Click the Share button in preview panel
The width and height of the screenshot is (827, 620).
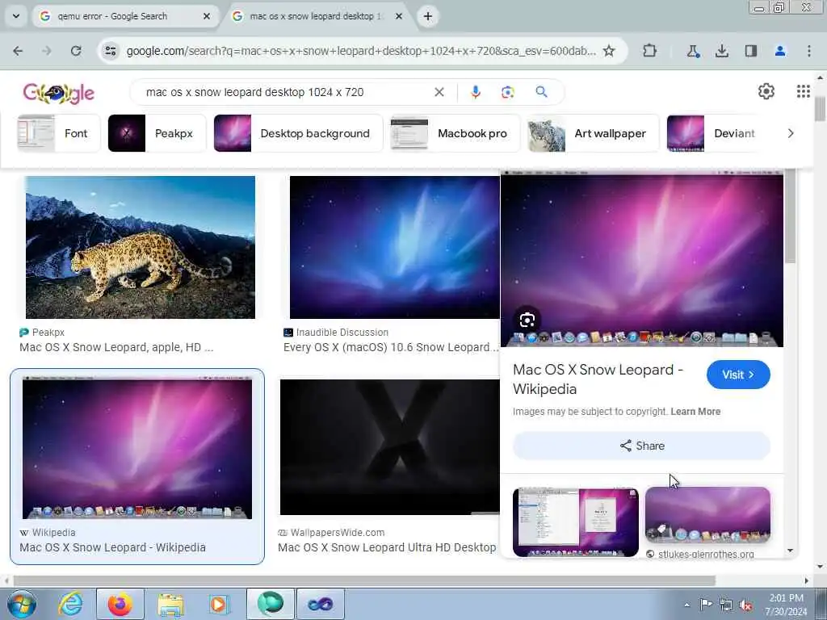click(641, 446)
